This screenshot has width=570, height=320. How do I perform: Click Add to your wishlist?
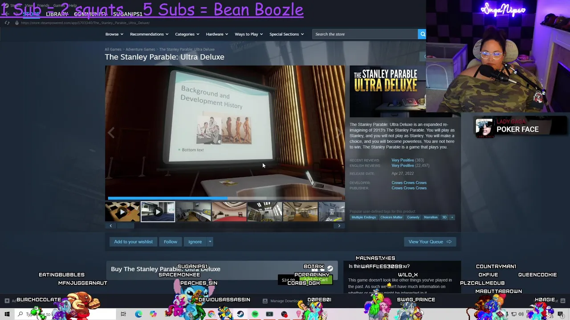(133, 242)
